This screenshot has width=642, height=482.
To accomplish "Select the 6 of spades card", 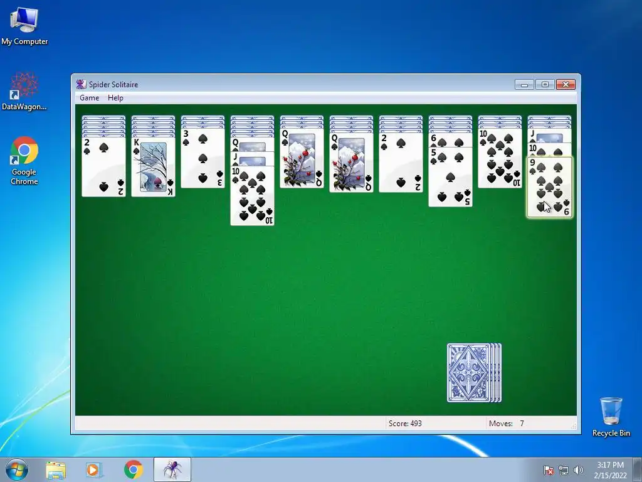I will pos(450,139).
